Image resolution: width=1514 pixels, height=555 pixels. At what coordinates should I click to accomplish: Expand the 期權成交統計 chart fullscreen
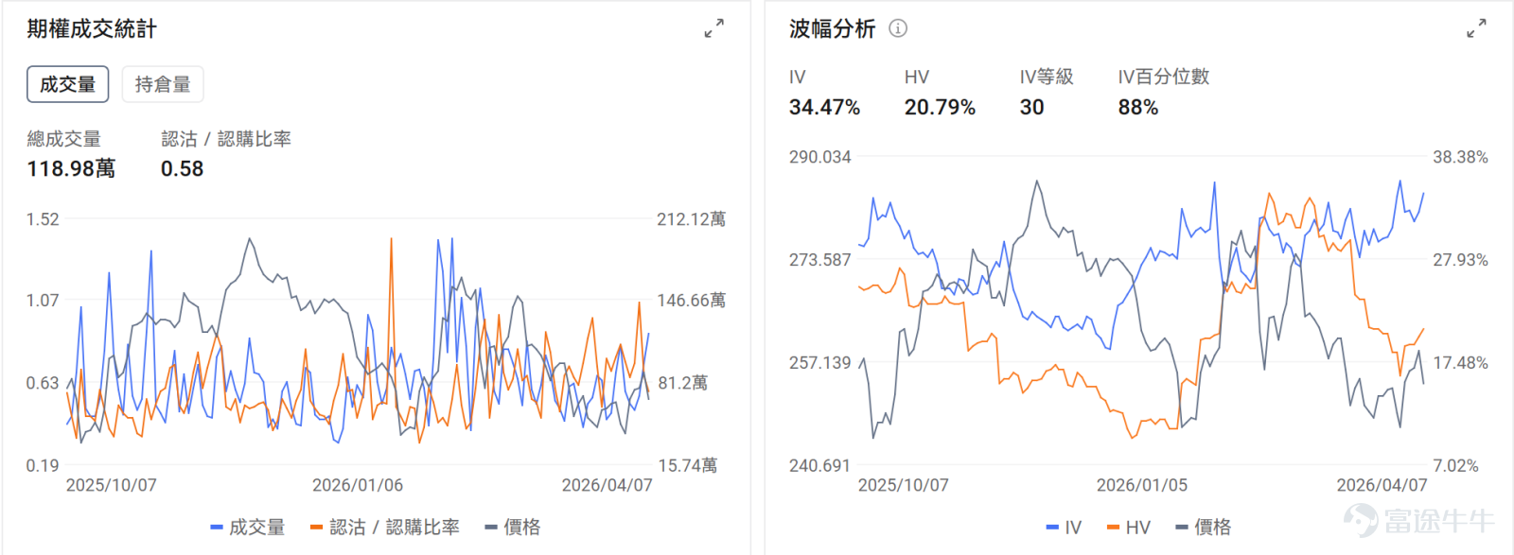(713, 28)
